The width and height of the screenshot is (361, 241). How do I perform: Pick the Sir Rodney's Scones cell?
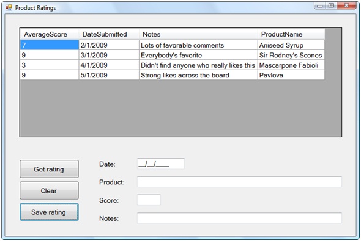pyautogui.click(x=291, y=55)
